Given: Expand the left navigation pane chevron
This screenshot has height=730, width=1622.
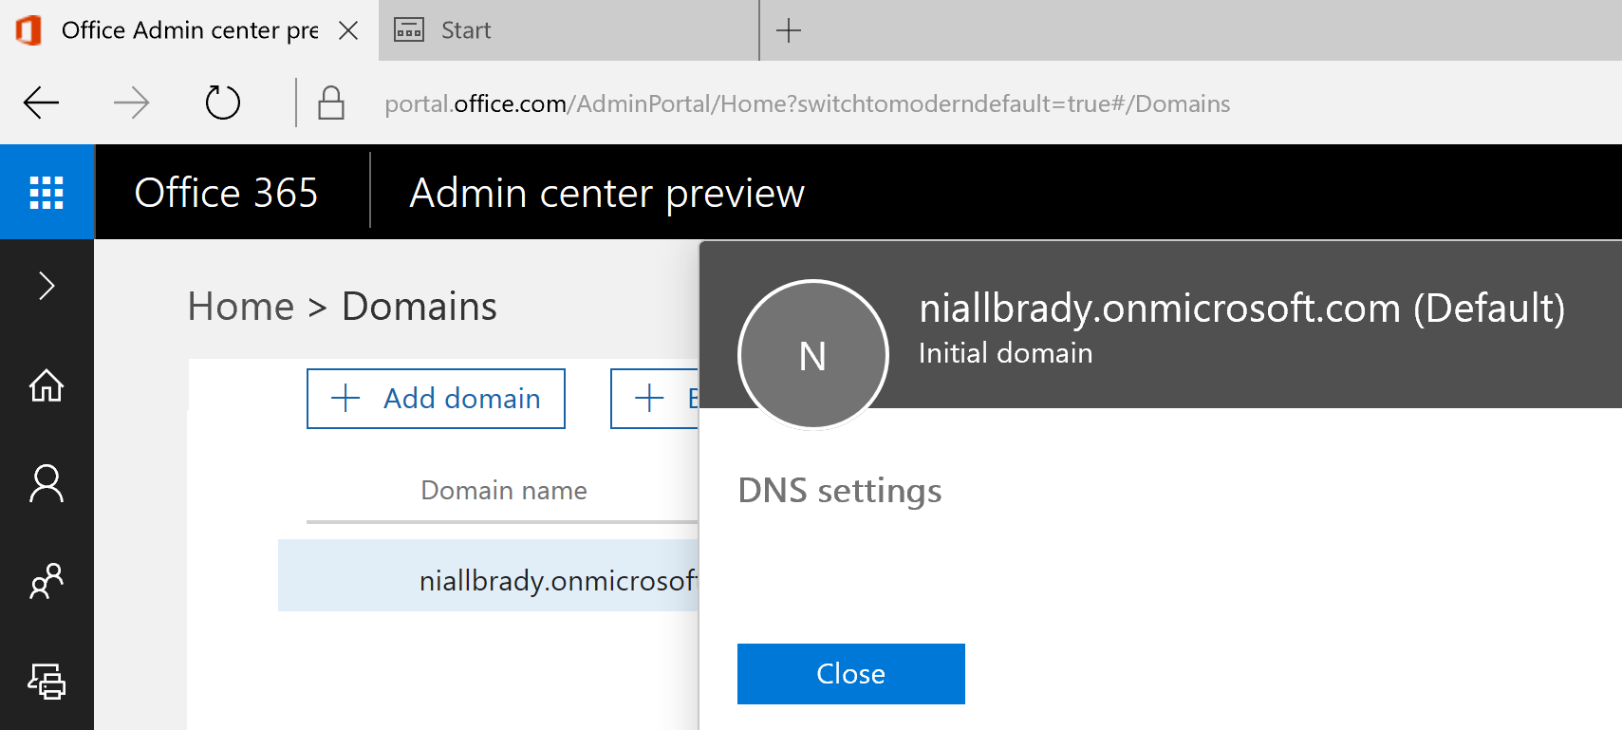Looking at the screenshot, I should 47,286.
